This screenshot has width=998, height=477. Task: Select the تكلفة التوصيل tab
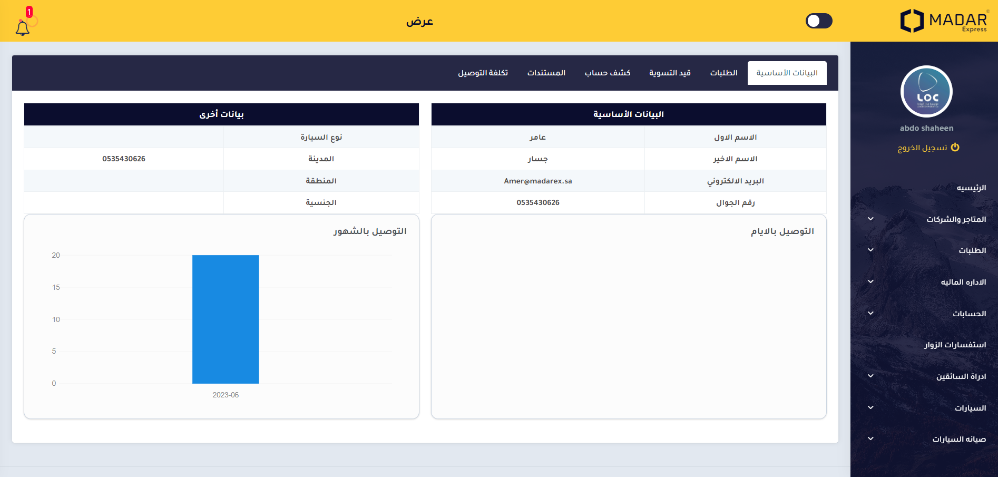[x=483, y=73]
